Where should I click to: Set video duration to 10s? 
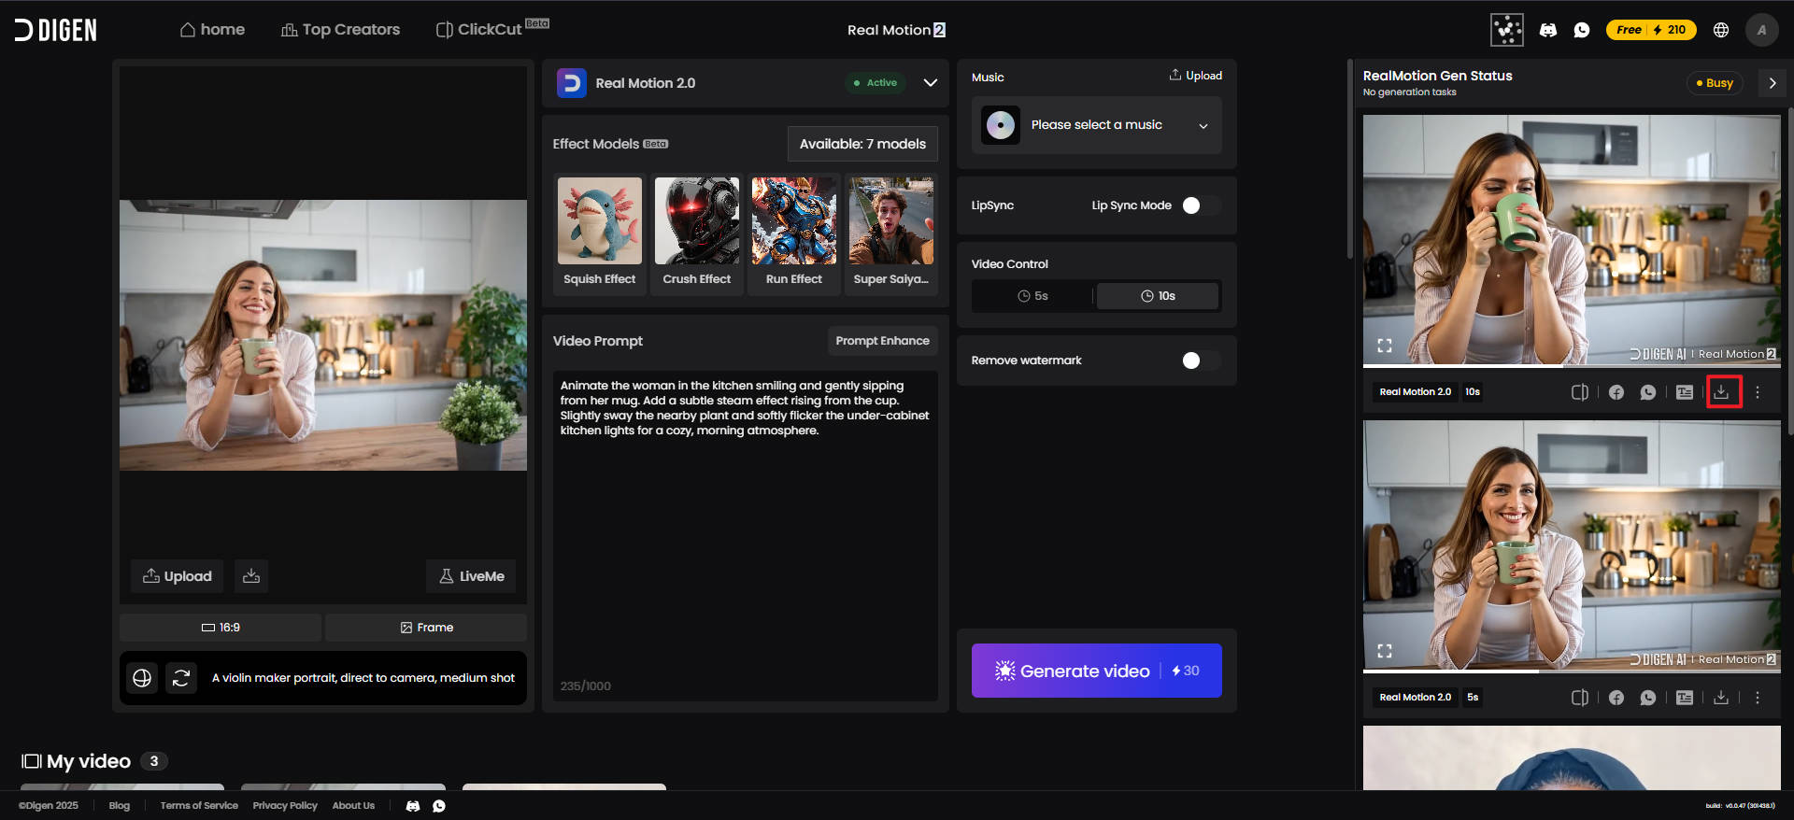[x=1158, y=296]
